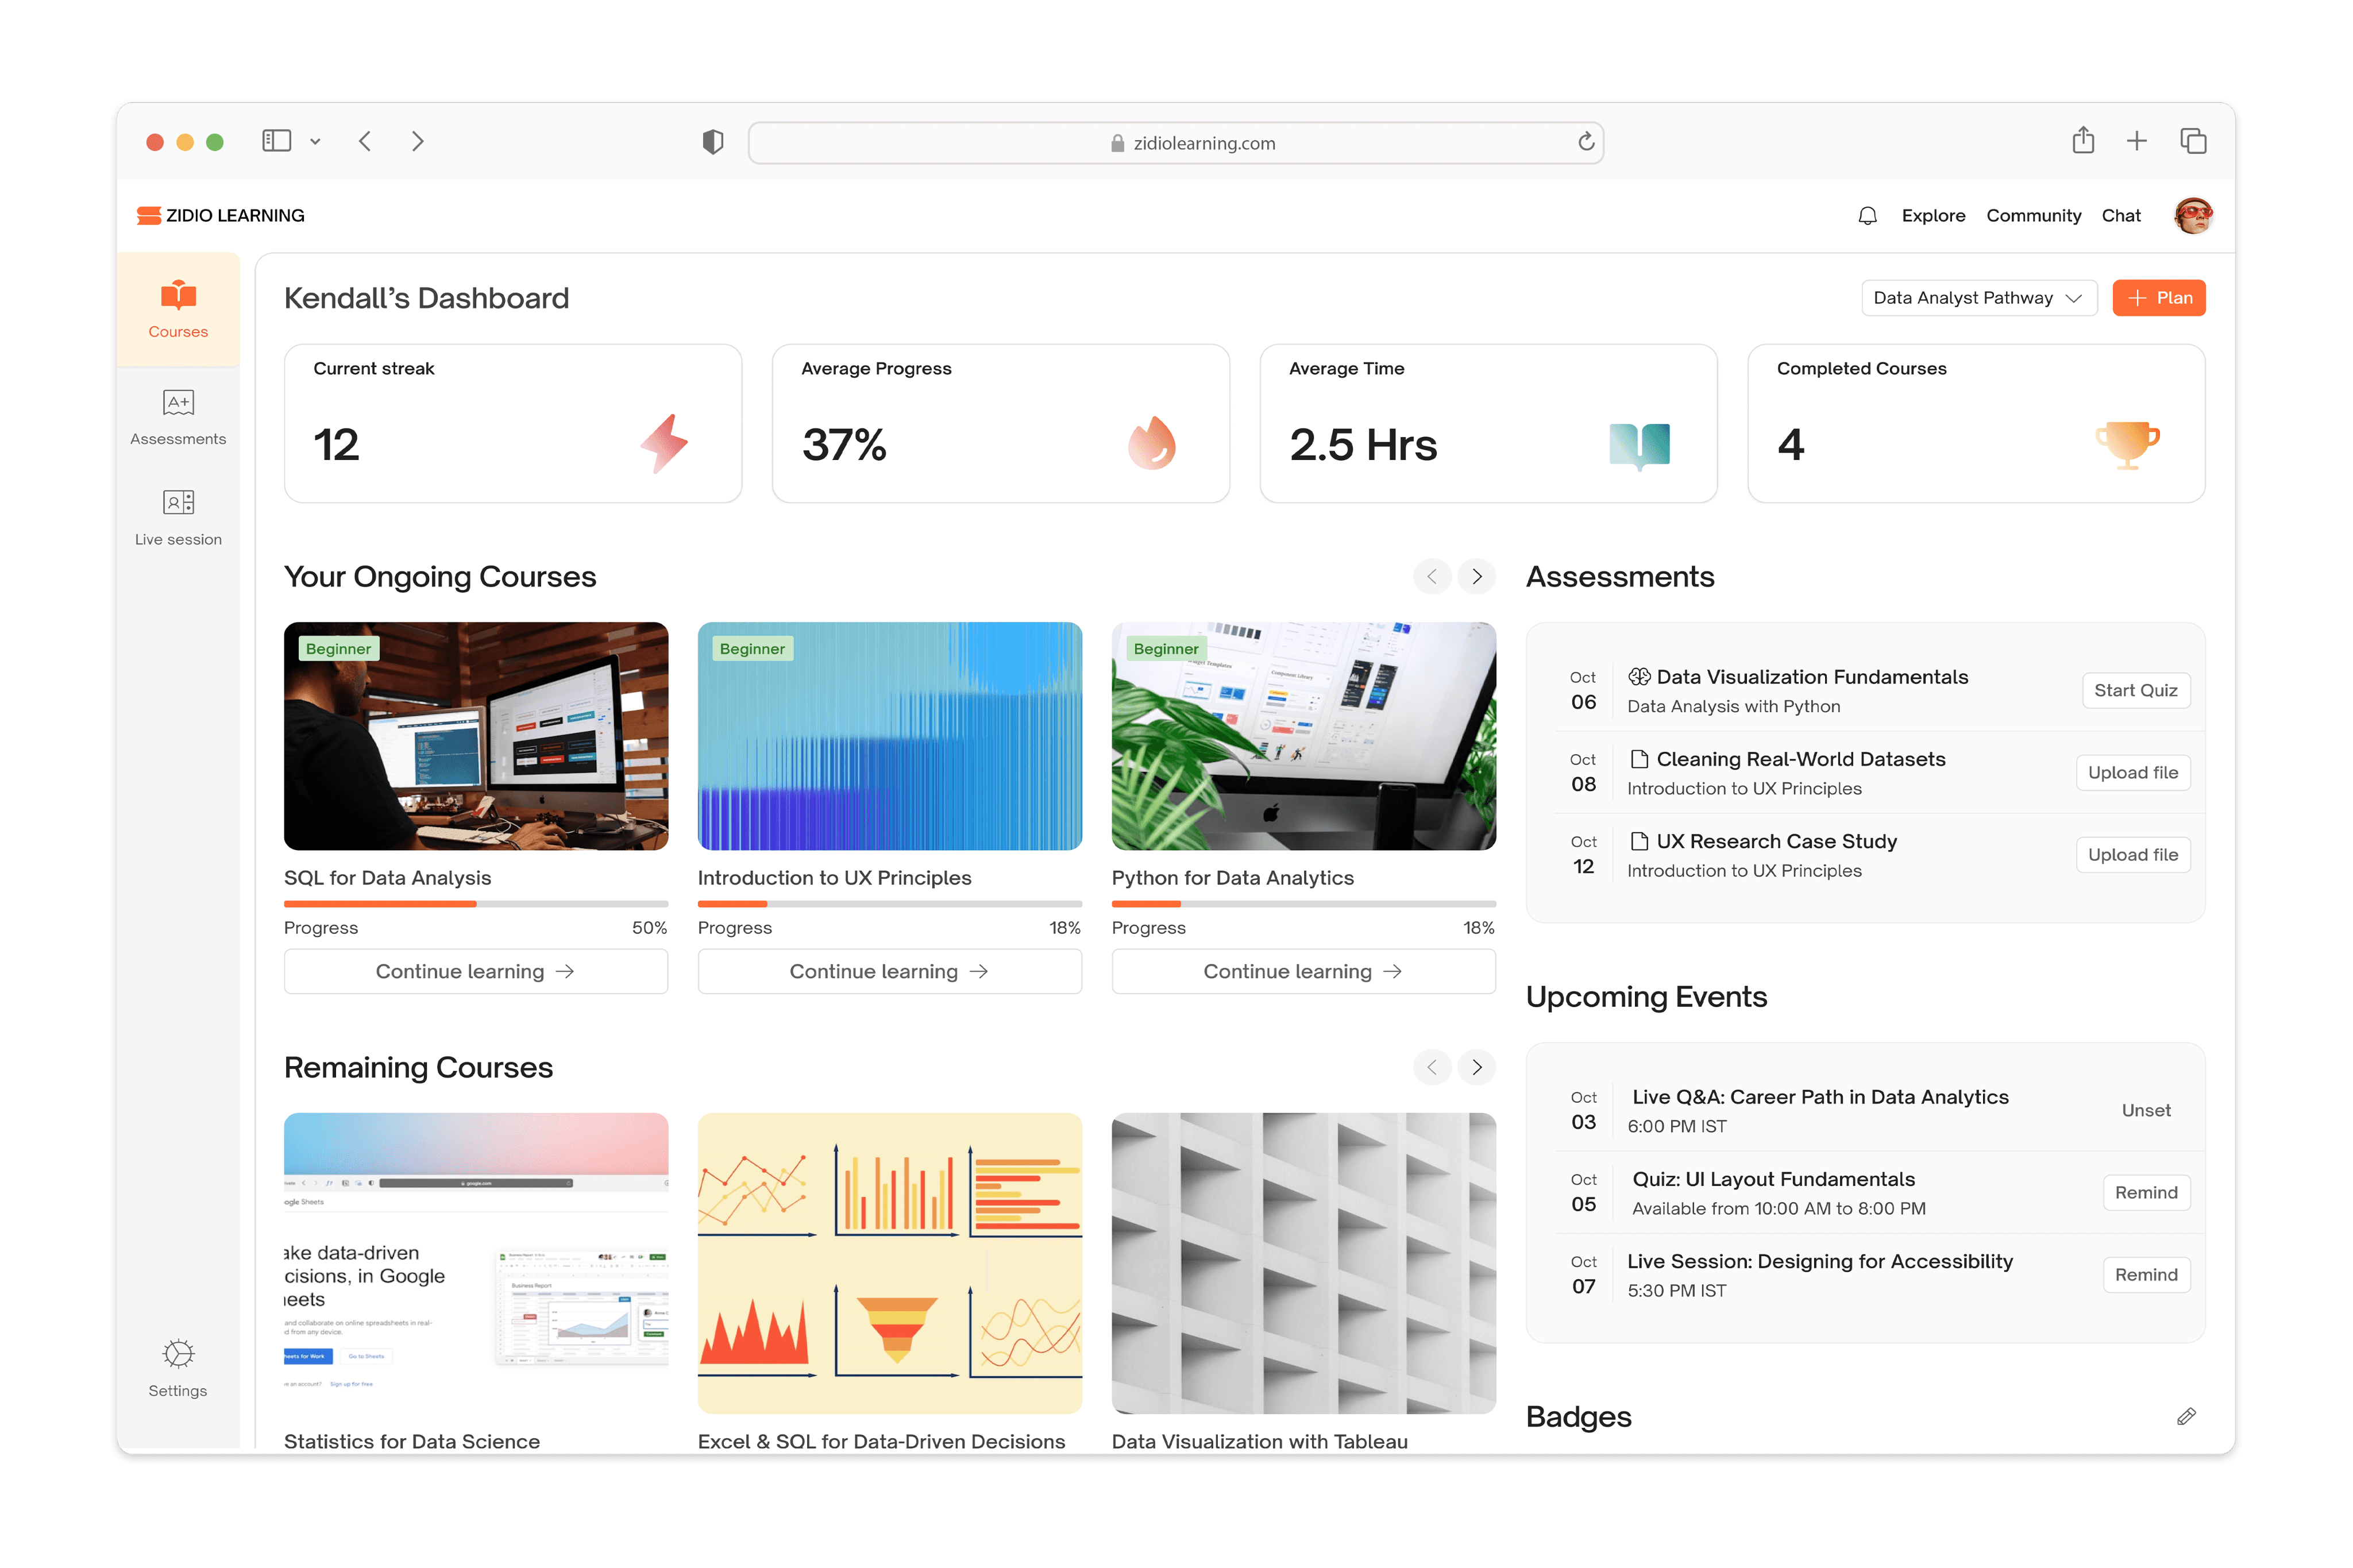Start Quiz for Data Visualization Fundamentals
Viewport: 2353px width, 1568px height.
(2136, 690)
